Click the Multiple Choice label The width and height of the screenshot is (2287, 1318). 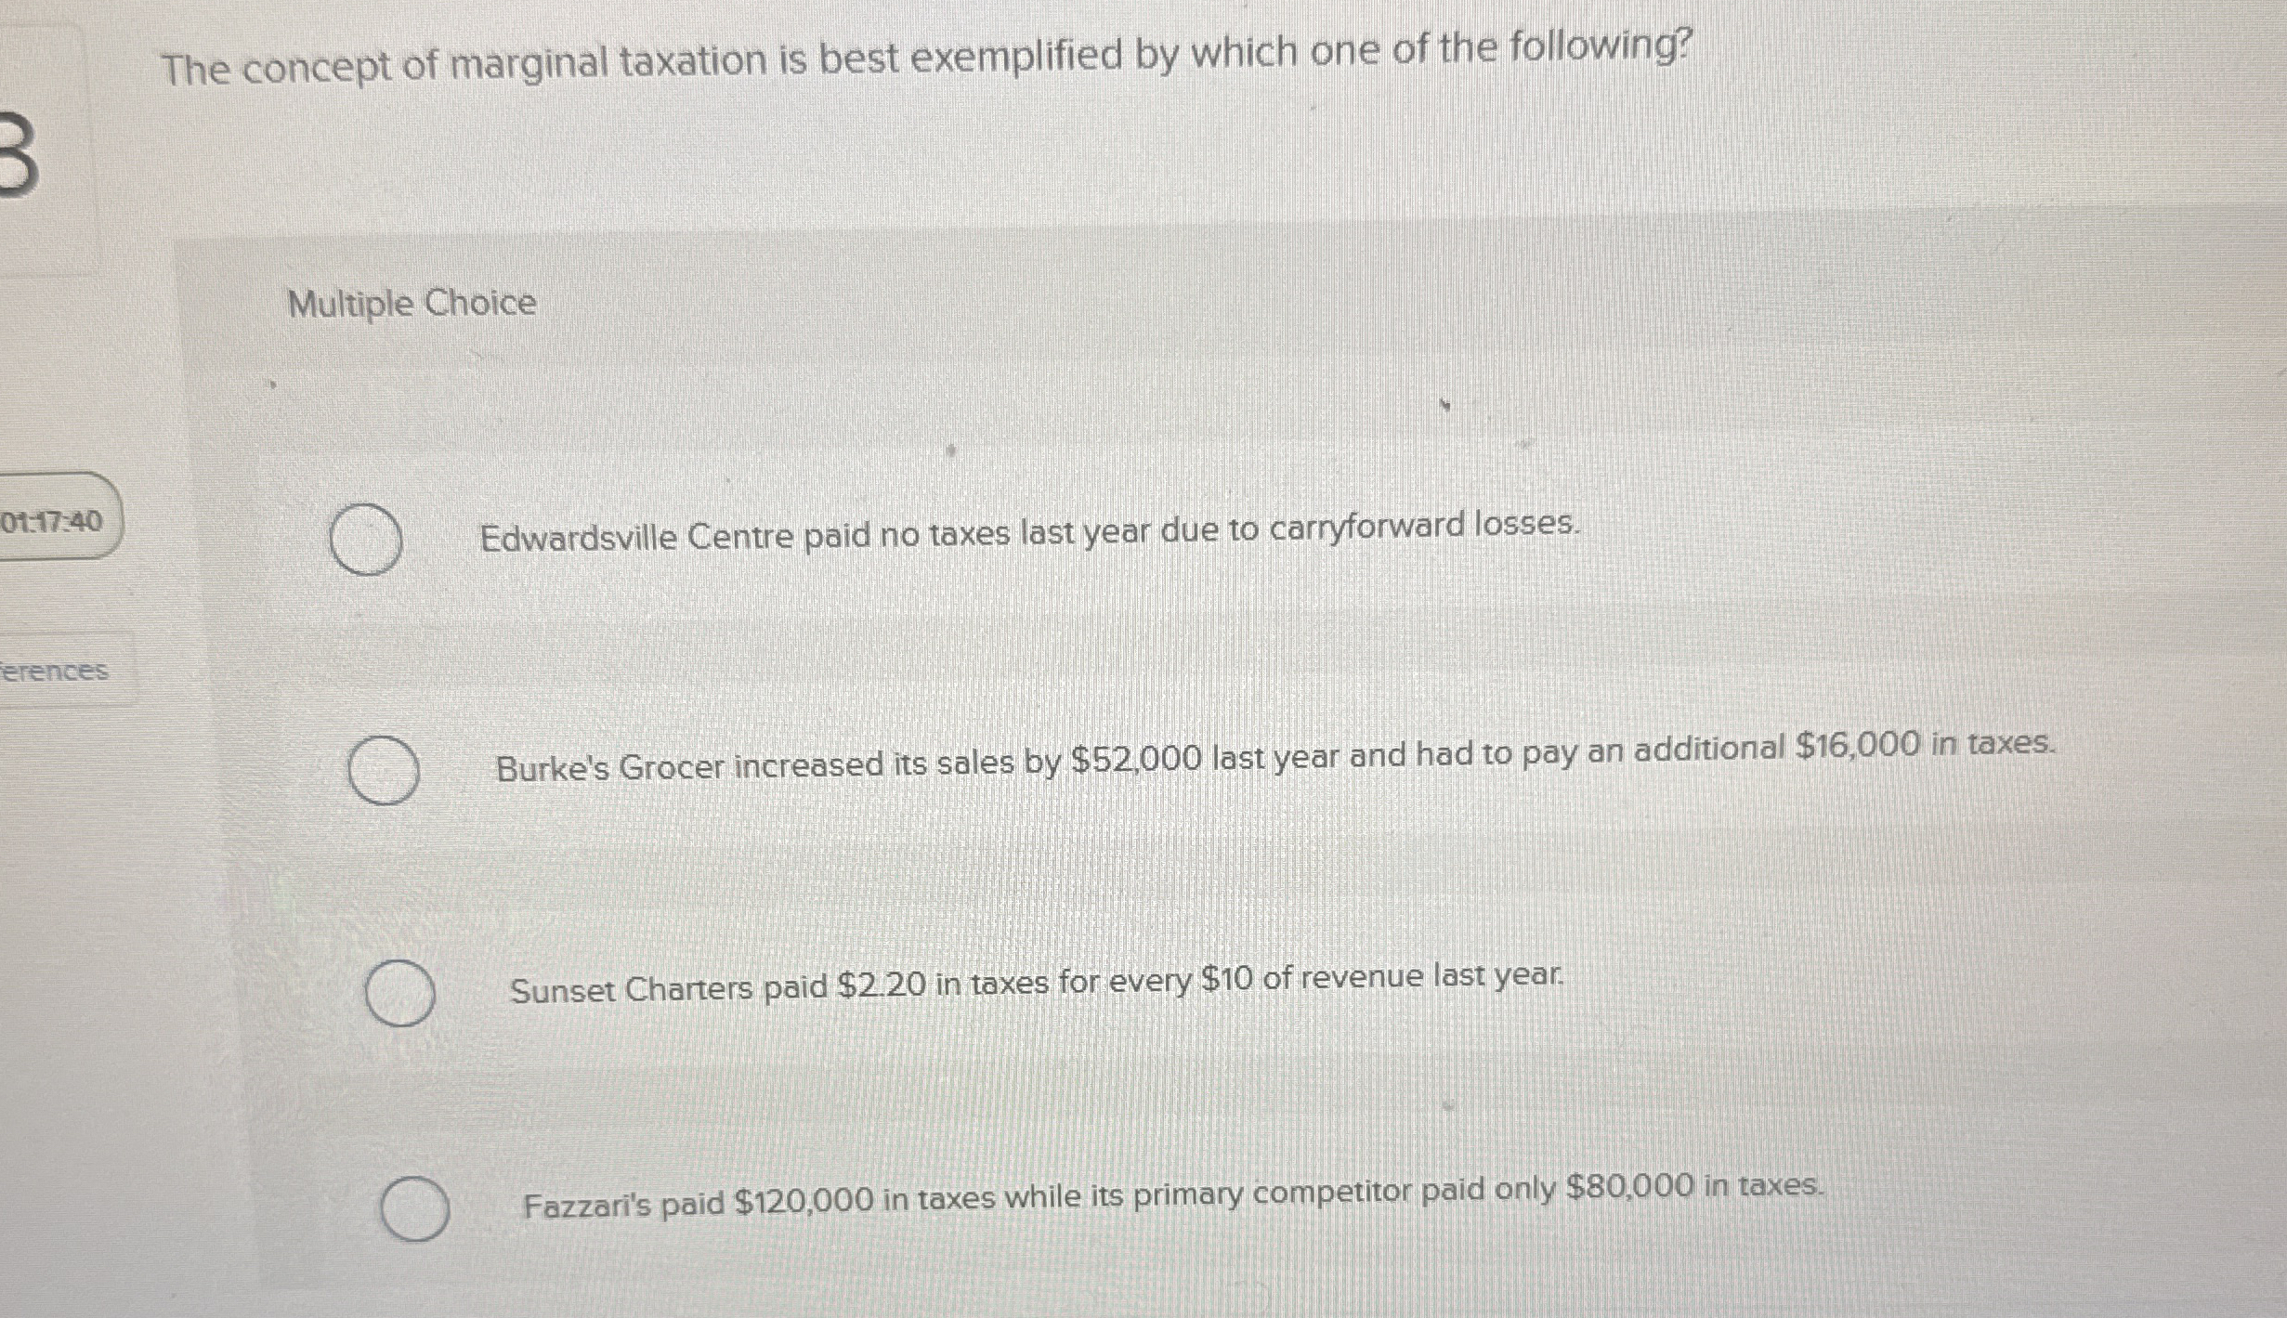coord(412,304)
